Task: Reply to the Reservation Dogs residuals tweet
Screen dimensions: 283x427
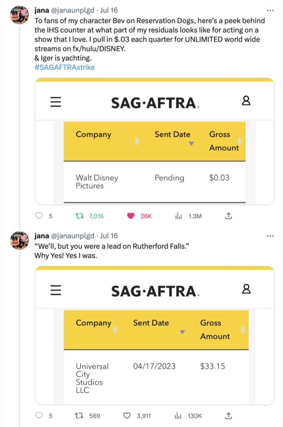Action: 39,216
